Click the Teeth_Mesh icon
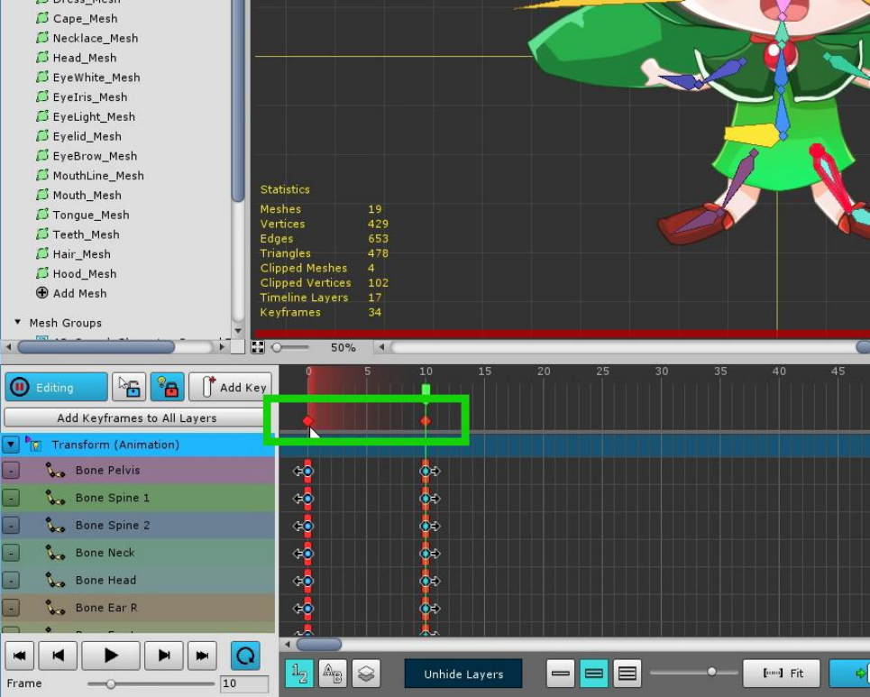Viewport: 870px width, 697px height. click(x=42, y=234)
